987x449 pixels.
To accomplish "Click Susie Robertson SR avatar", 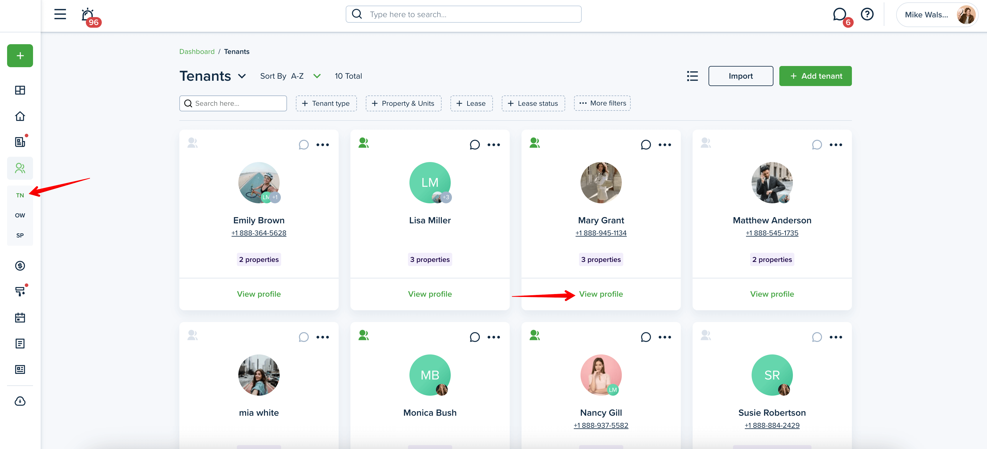I will pyautogui.click(x=772, y=375).
